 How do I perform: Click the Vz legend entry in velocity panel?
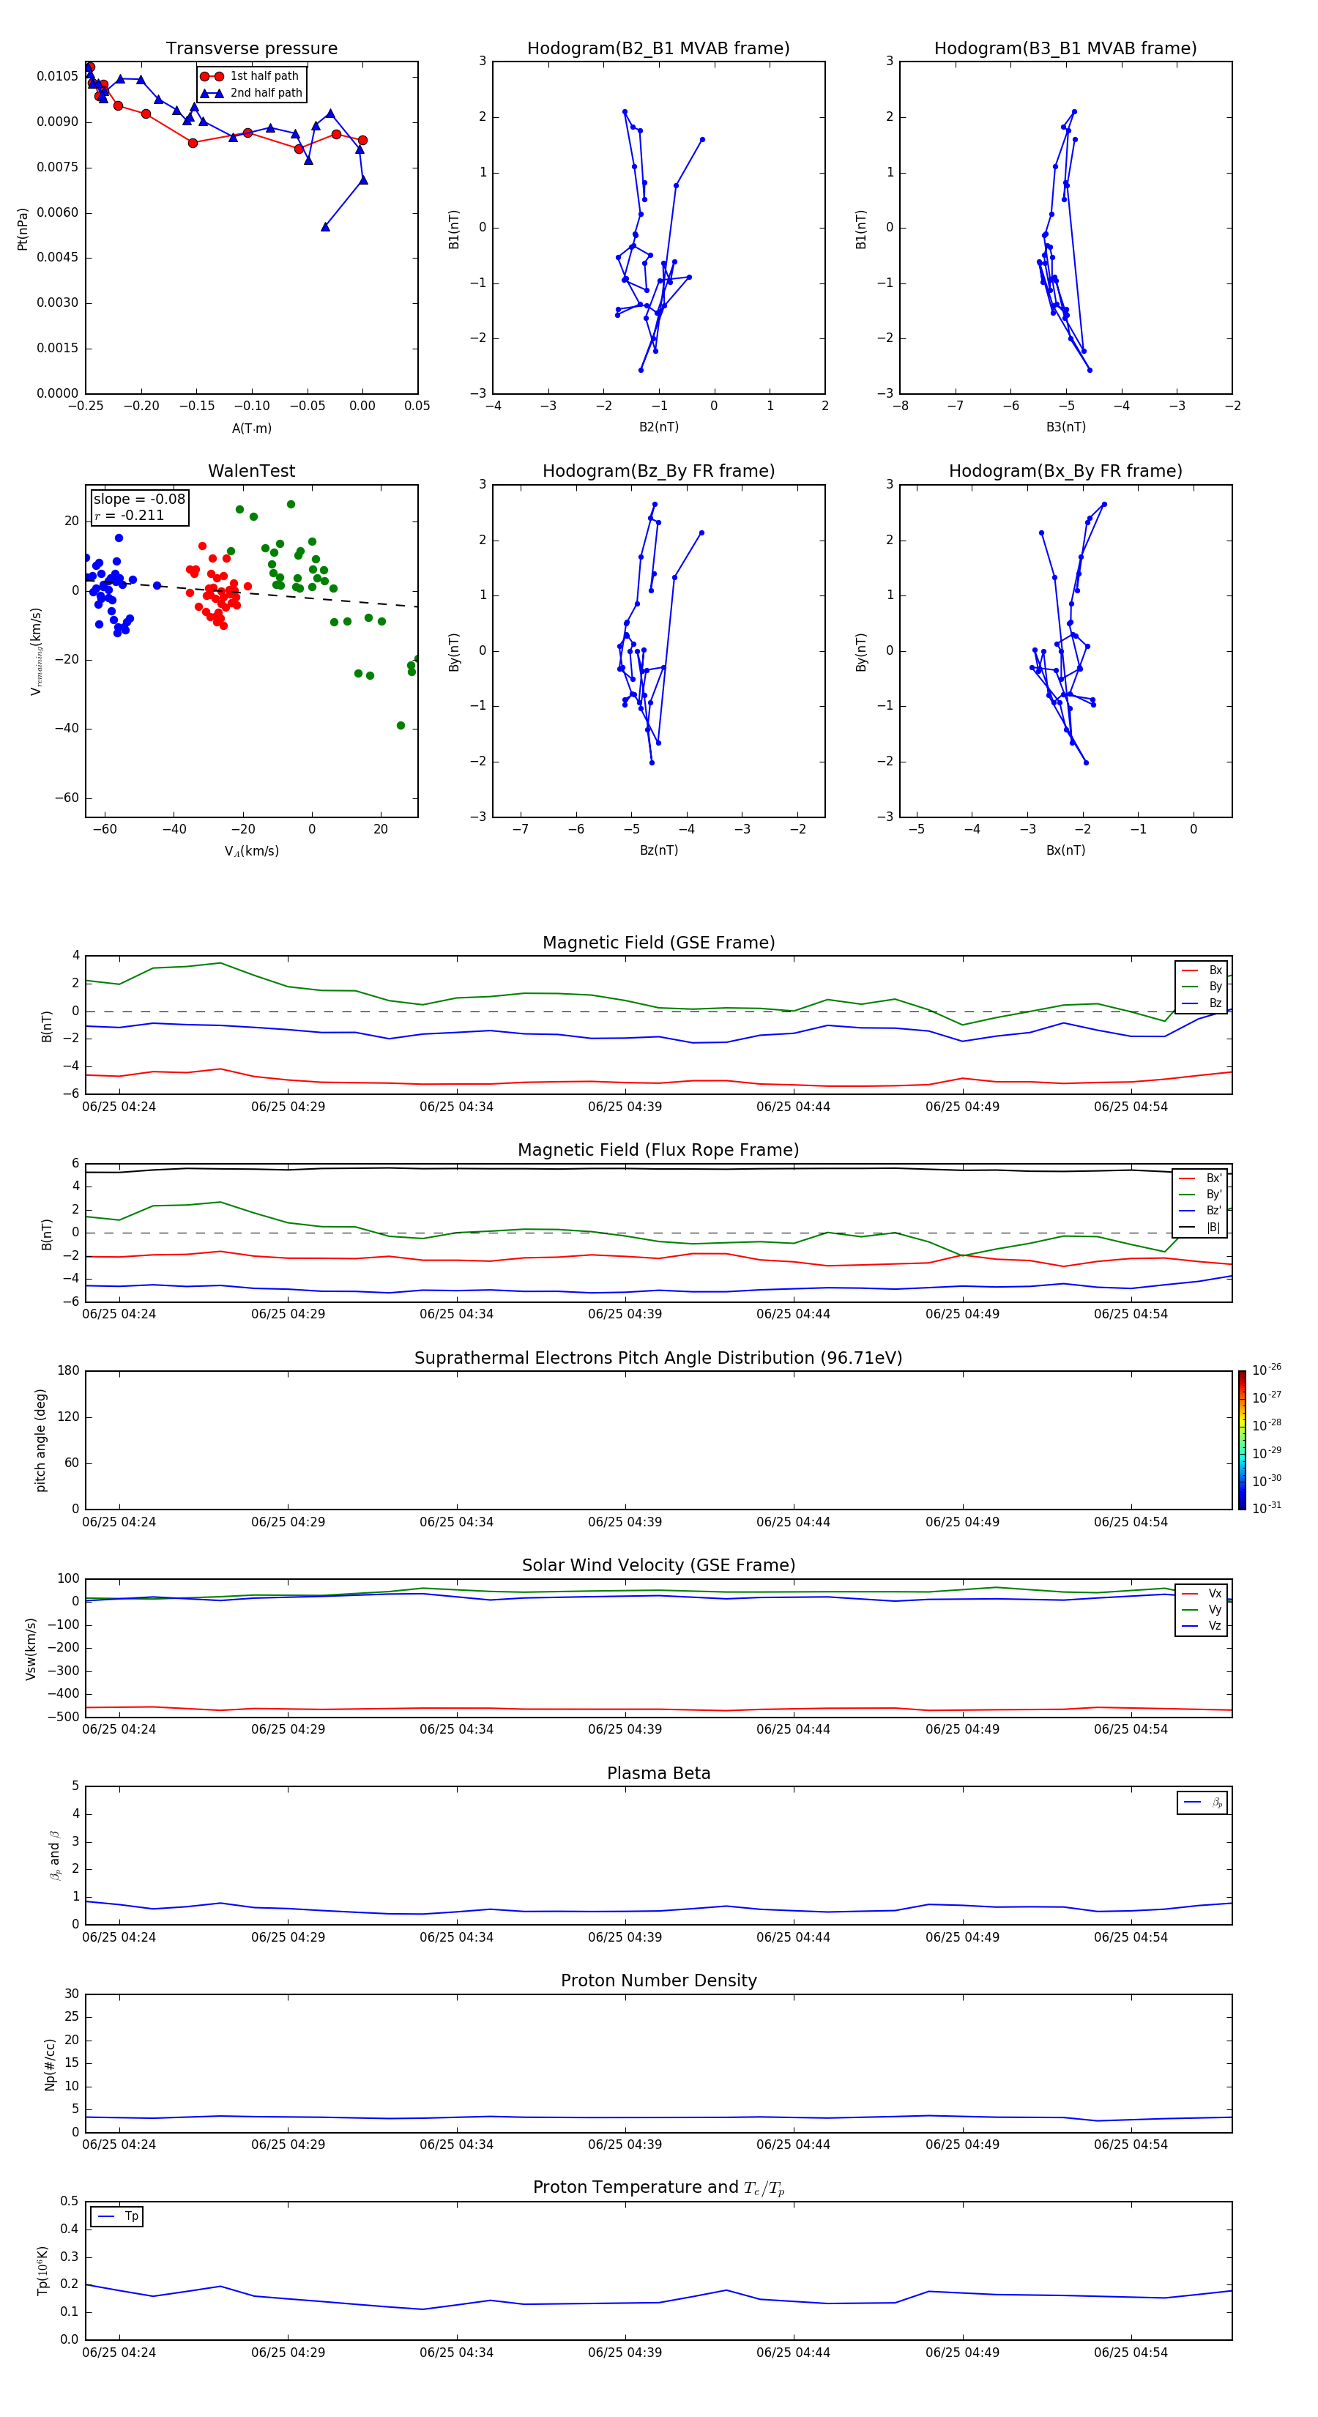point(1202,1626)
